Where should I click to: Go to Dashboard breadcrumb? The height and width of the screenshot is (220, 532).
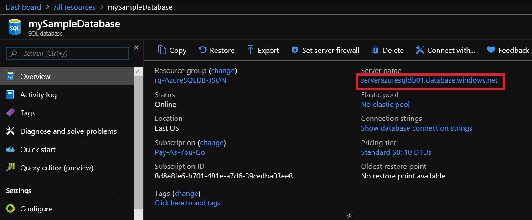pyautogui.click(x=23, y=7)
